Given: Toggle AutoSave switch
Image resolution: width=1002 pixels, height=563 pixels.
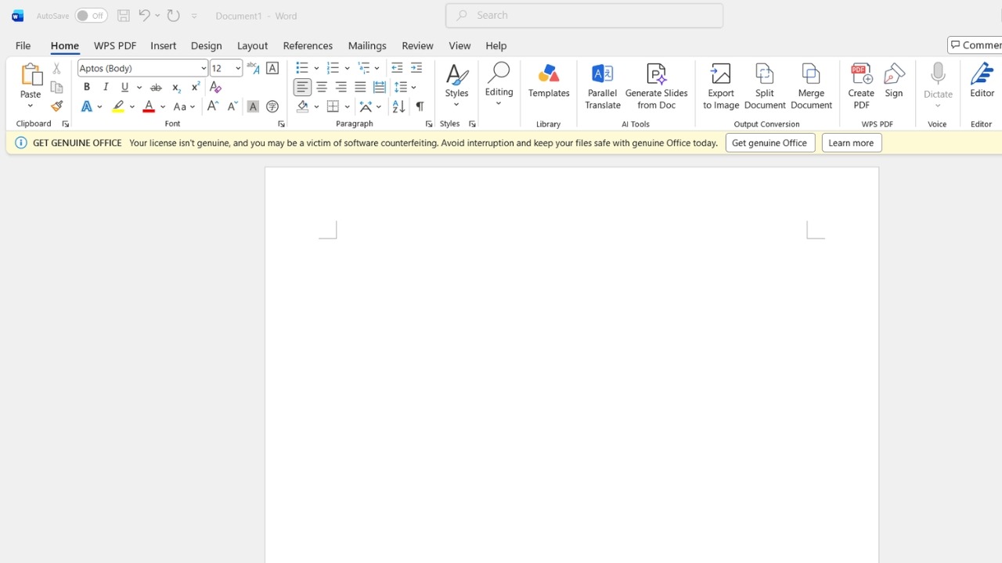Looking at the screenshot, I should pos(92,16).
